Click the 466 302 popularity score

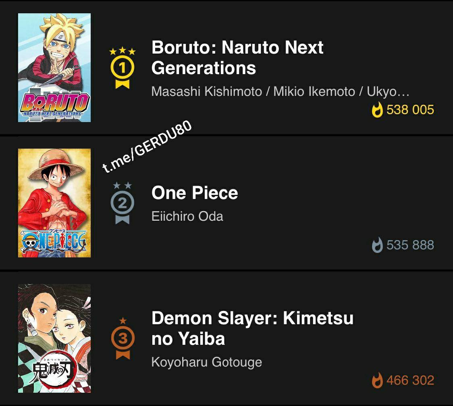click(410, 381)
